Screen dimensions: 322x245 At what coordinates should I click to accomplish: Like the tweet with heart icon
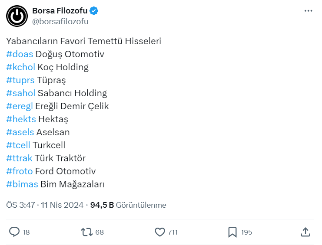pyautogui.click(x=160, y=232)
